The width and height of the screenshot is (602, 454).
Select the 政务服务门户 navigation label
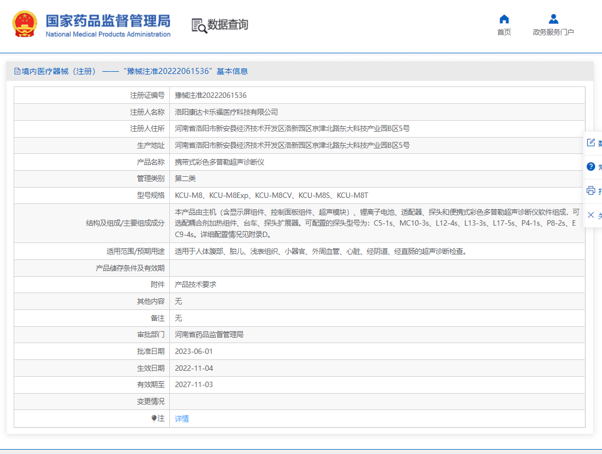(x=553, y=32)
